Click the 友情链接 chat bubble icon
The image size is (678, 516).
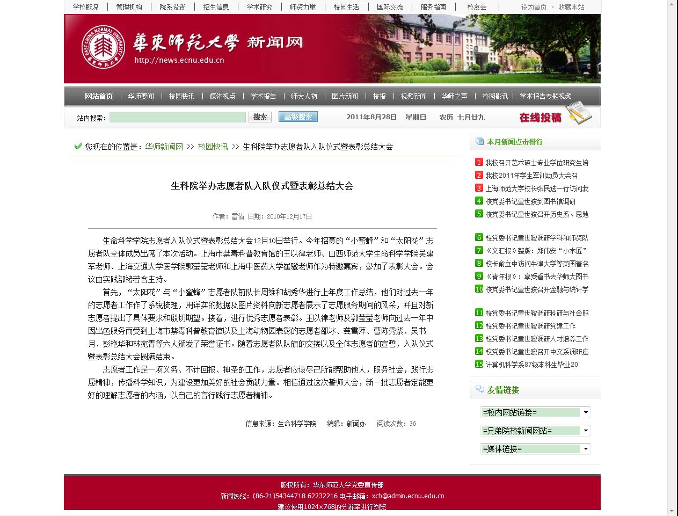click(x=479, y=390)
